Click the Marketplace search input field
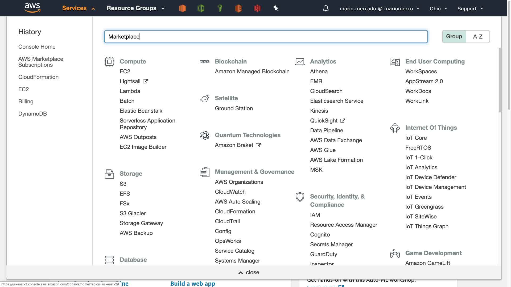The image size is (511, 287). point(266,36)
